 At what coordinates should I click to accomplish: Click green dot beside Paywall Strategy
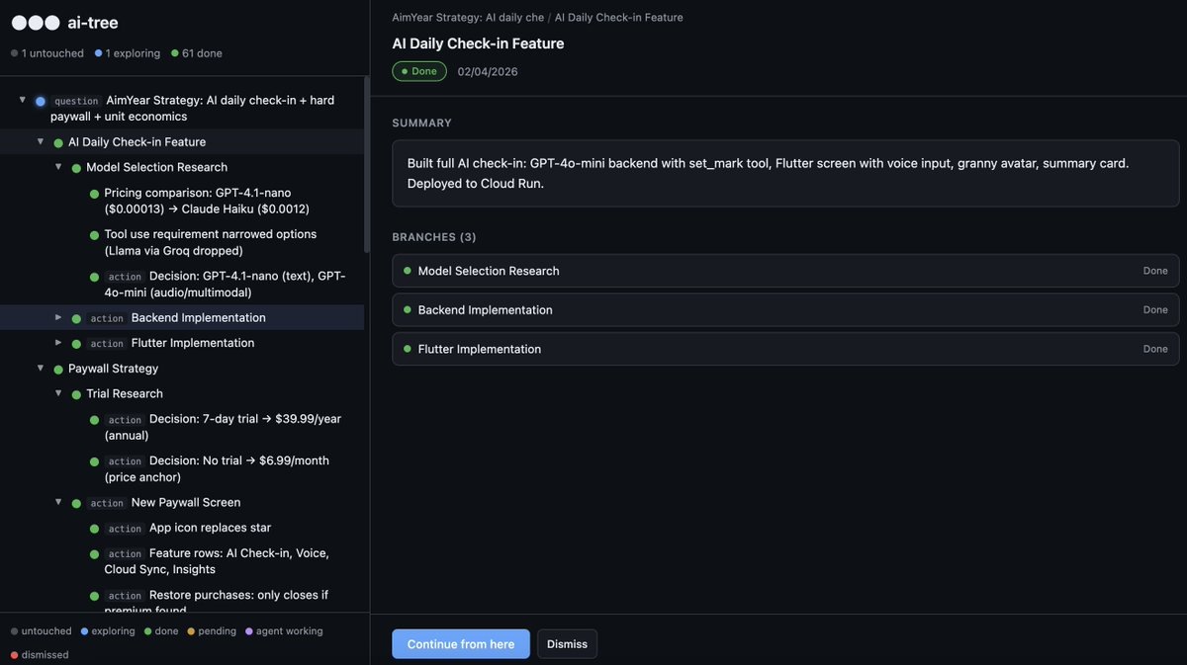pyautogui.click(x=58, y=370)
